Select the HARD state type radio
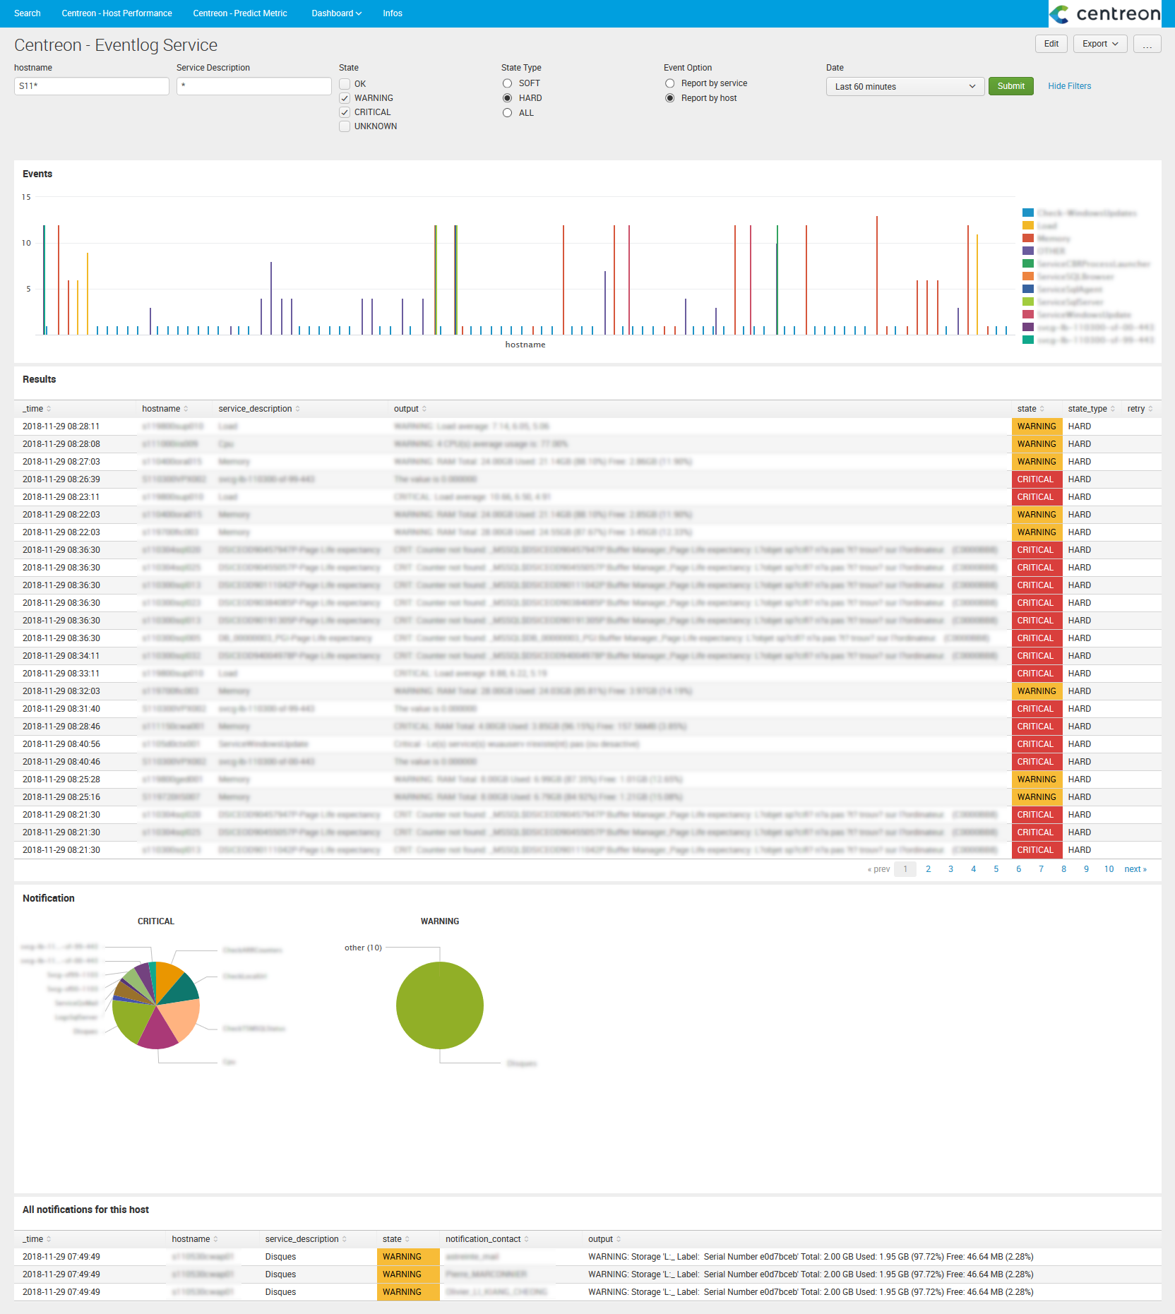 (x=507, y=98)
